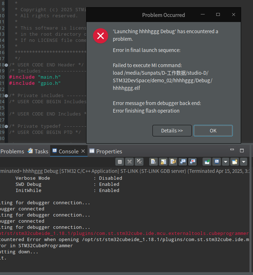Click the Display Selected Console icon

click(x=217, y=162)
